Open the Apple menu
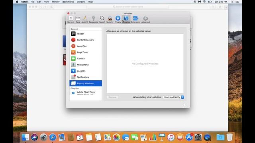The width and height of the screenshot is (255, 143). pyautogui.click(x=17, y=2)
